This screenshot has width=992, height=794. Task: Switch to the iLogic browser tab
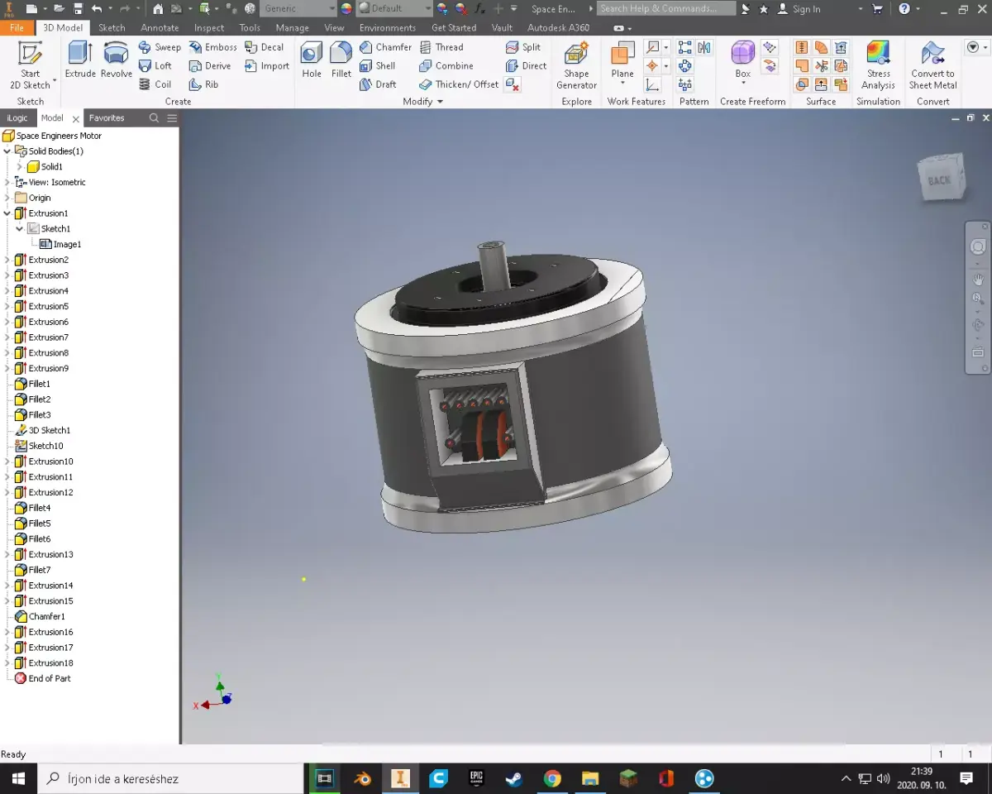tap(17, 118)
